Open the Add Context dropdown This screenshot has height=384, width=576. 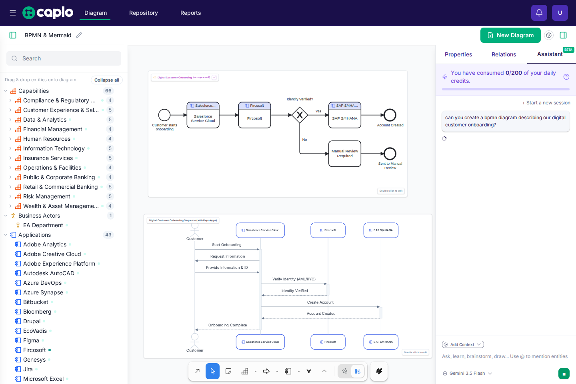click(x=463, y=344)
